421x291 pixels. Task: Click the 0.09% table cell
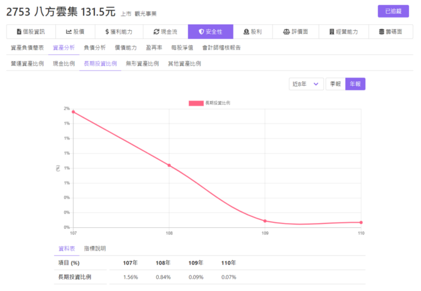(x=196, y=277)
